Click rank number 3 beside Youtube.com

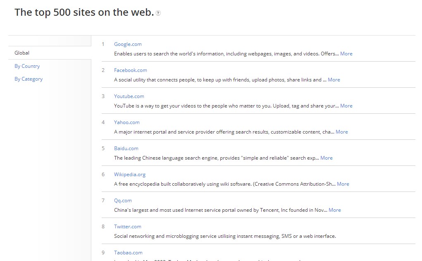[x=103, y=96]
